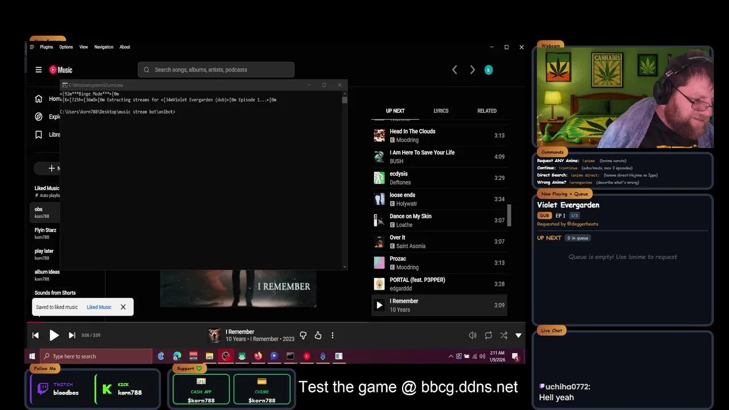Open Sounds from Shorts playlist
This screenshot has height=410, width=729.
(x=55, y=293)
